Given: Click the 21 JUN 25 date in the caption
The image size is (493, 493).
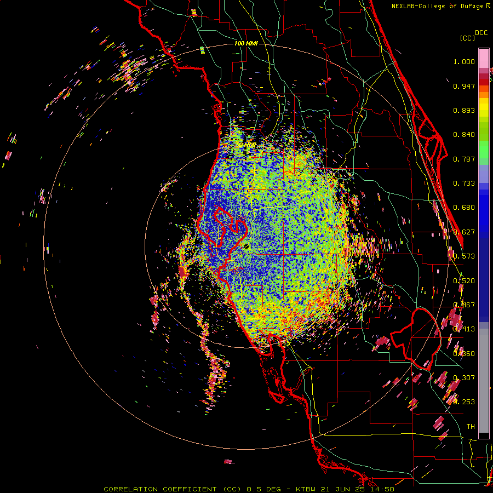Looking at the screenshot, I should [x=343, y=489].
